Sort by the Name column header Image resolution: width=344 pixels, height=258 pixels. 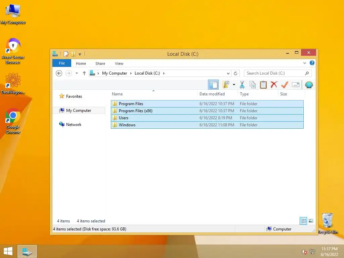pyautogui.click(x=154, y=94)
